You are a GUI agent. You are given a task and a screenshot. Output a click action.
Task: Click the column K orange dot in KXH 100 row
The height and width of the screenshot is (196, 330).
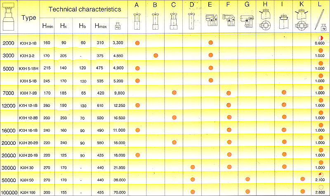(303, 191)
